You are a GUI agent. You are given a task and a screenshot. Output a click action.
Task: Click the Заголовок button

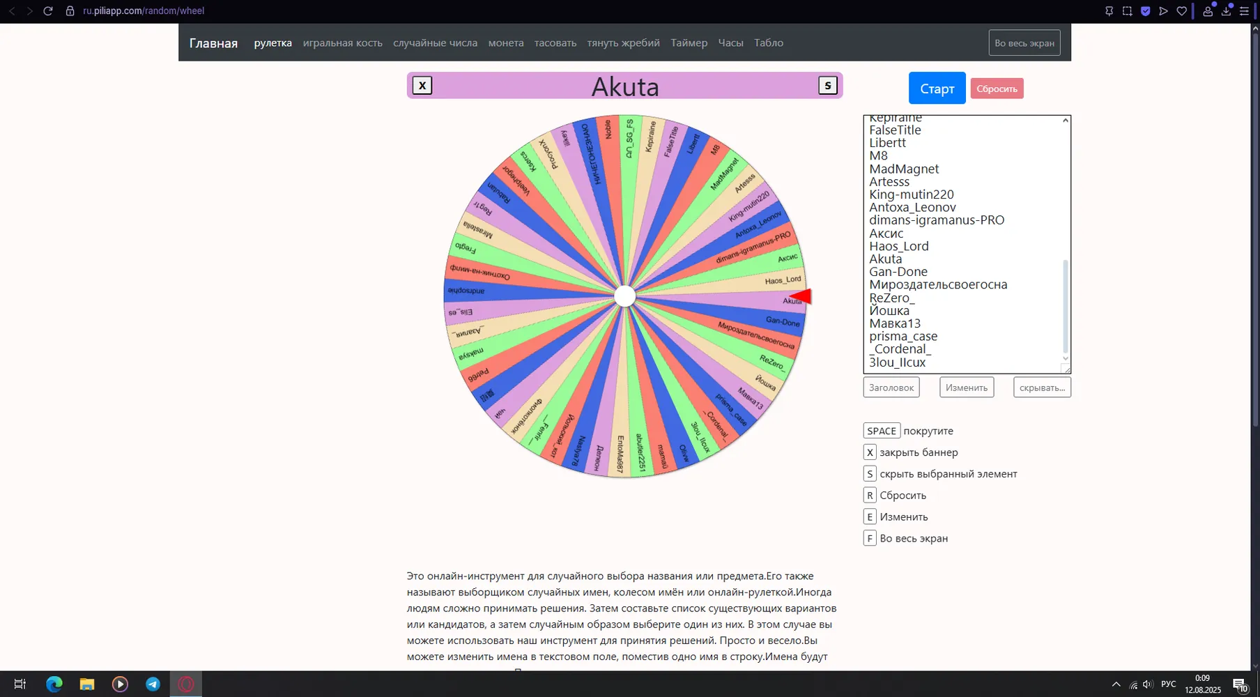point(891,388)
